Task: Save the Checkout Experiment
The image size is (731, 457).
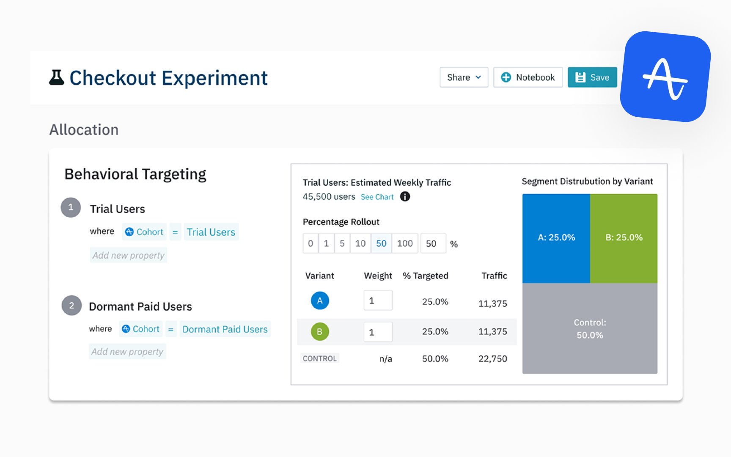Action: pos(592,77)
